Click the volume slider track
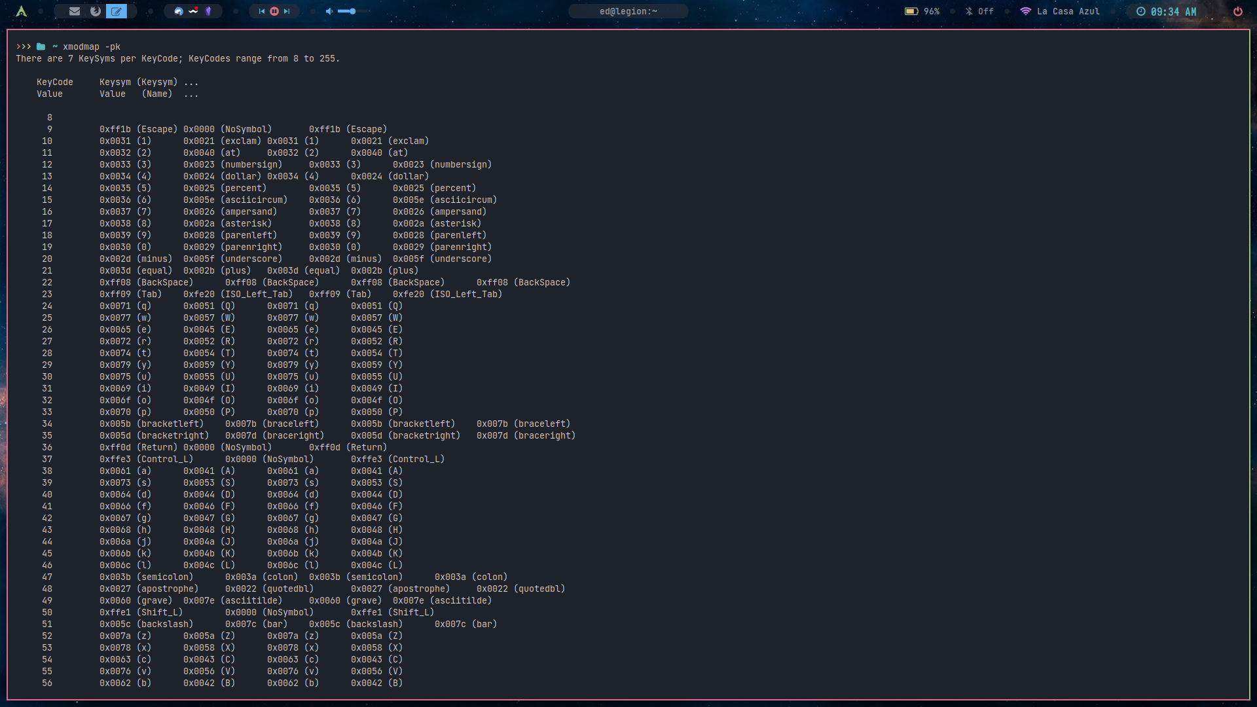Viewport: 1257px width, 707px height. coord(361,11)
